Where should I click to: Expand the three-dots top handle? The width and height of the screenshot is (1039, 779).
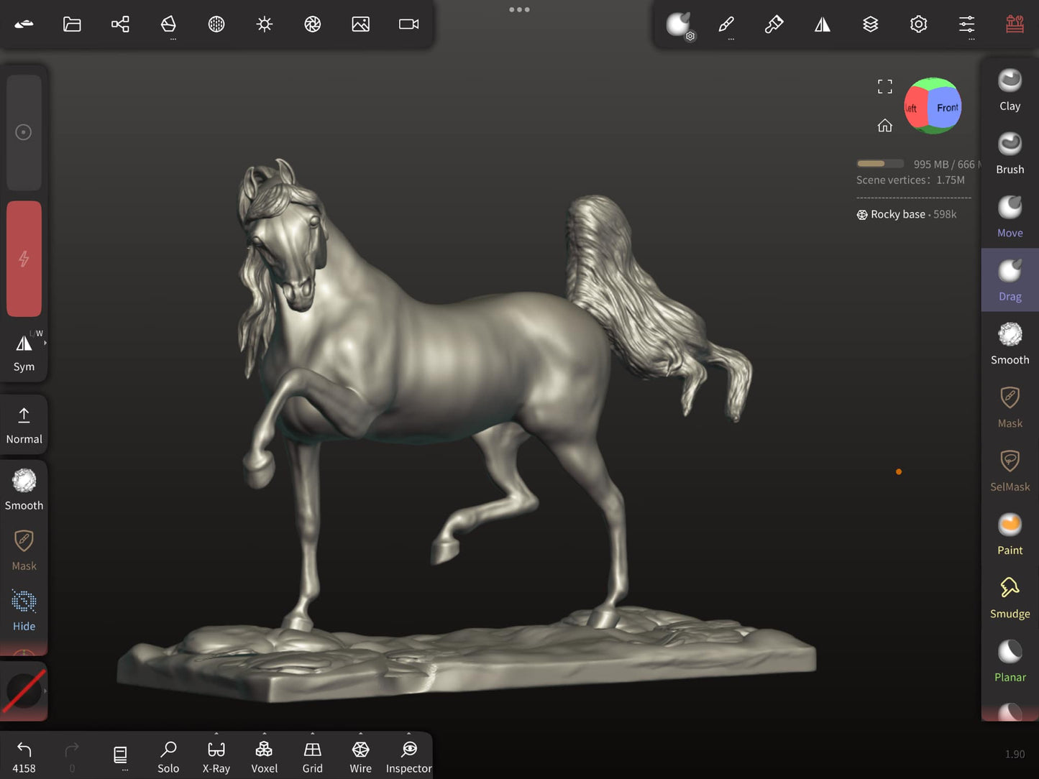[519, 10]
